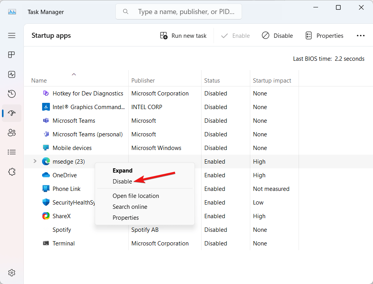Select the OneDrive row name
This screenshot has width=373, height=284.
65,175
